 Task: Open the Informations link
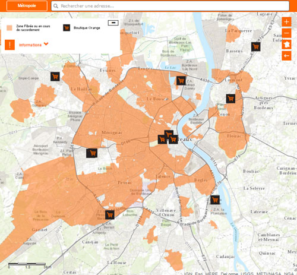[30, 45]
